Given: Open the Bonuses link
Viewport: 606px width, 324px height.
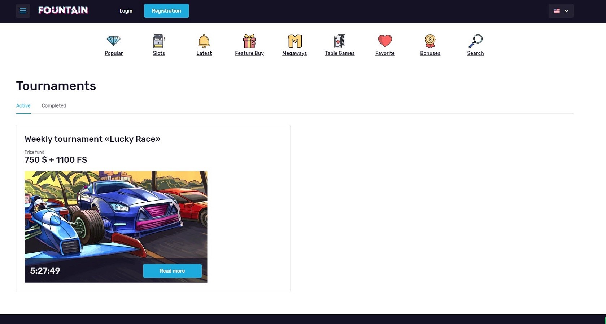Looking at the screenshot, I should pos(430,53).
